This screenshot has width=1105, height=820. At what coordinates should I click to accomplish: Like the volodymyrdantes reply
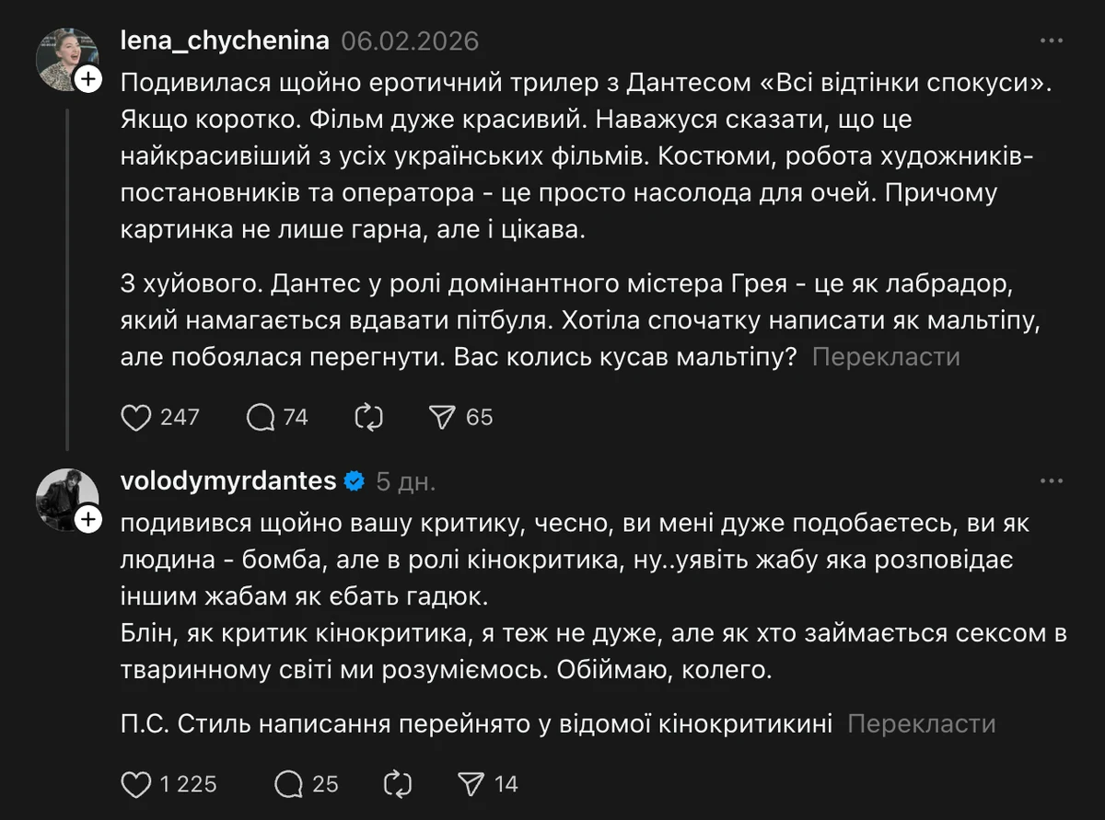point(136,784)
